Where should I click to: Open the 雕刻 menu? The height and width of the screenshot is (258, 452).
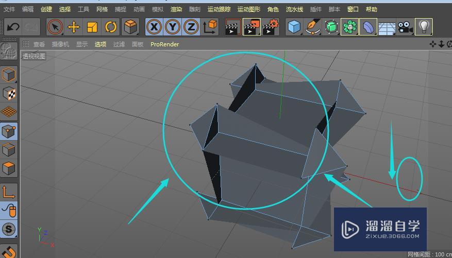195,9
